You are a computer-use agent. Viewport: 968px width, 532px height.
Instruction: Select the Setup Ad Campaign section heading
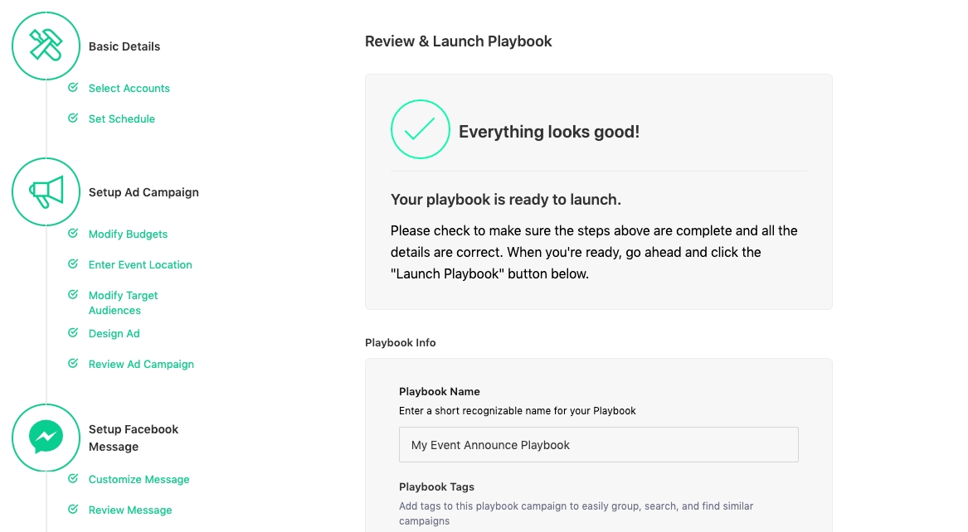(x=143, y=192)
